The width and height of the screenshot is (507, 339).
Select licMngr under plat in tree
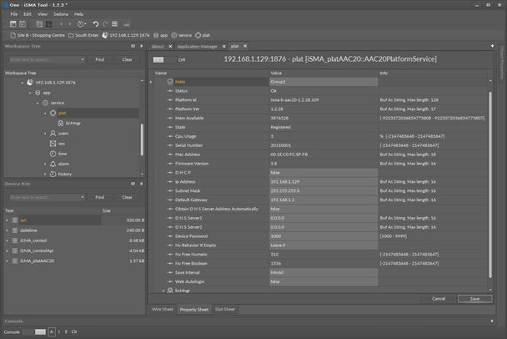(x=72, y=123)
